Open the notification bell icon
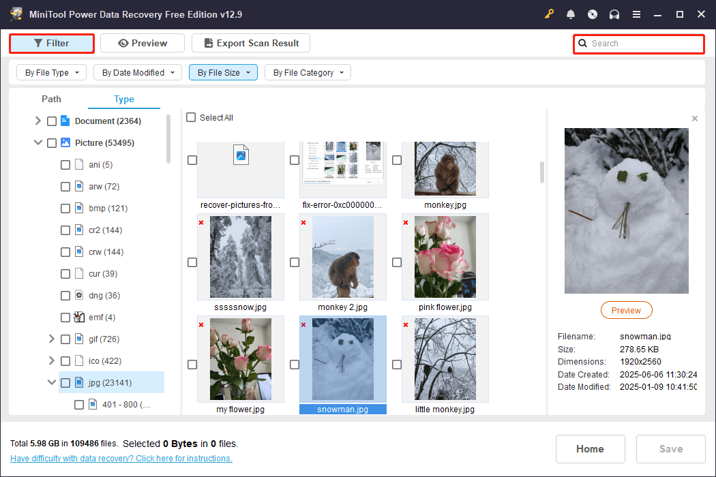Screen dimensions: 716x477 coord(570,14)
